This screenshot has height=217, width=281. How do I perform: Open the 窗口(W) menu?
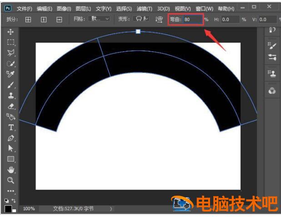coord(204,9)
